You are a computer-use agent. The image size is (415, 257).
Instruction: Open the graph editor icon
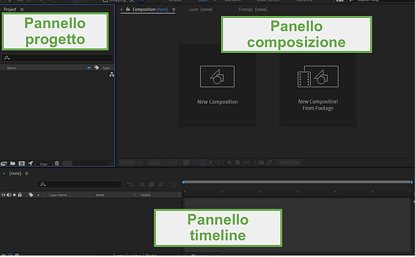[x=173, y=184]
